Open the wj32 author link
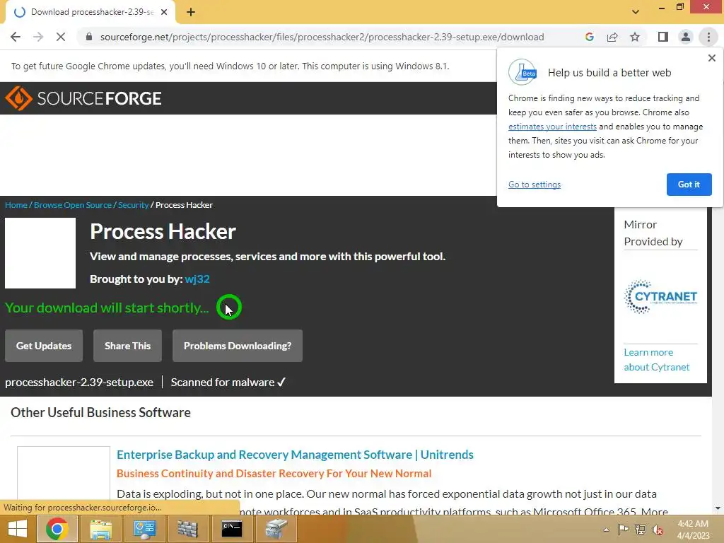 (197, 279)
